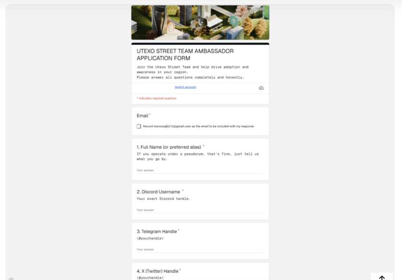This screenshot has width=402, height=280.
Task: Click the form header banner image
Action: [x=200, y=22]
